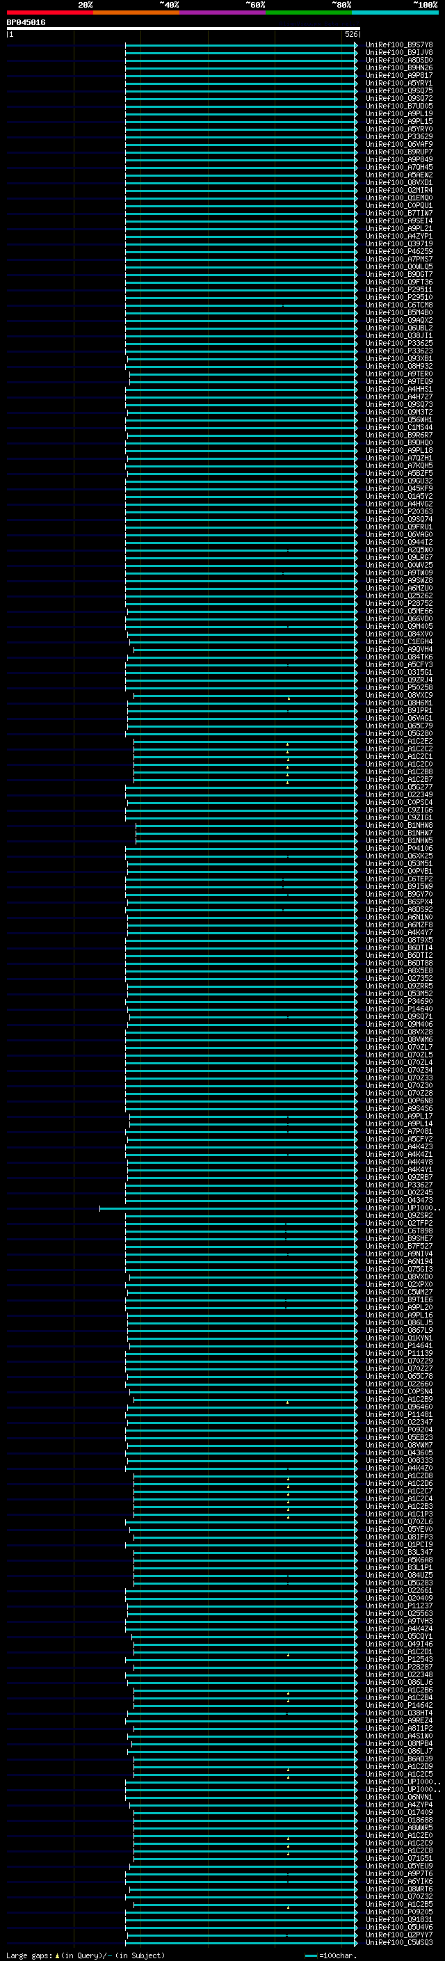The width and height of the screenshot is (445, 1961).
Task: Select the query ID BP045016 label
Action: [x=26, y=22]
